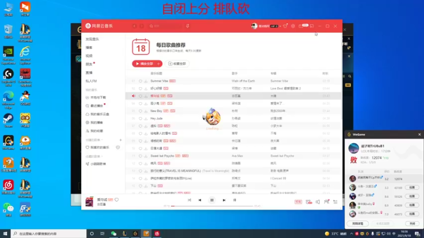Like the song New Boy

click(140, 111)
